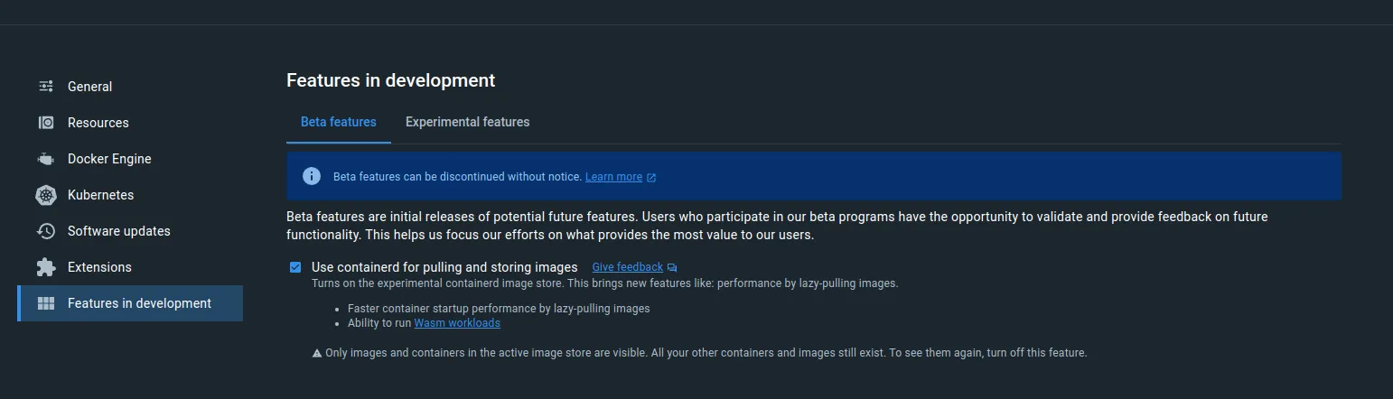Click the Resources icon in sidebar
The image size is (1393, 399).
click(x=46, y=123)
